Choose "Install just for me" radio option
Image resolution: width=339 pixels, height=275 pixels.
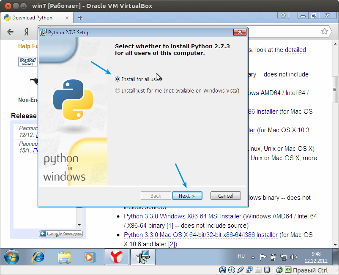[118, 90]
